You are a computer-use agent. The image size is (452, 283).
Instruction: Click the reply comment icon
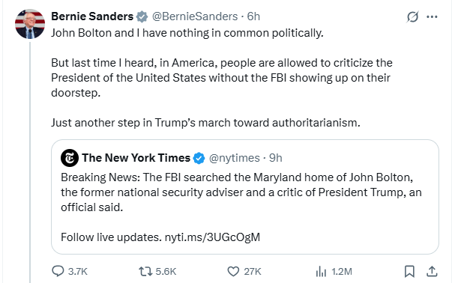tap(58, 271)
